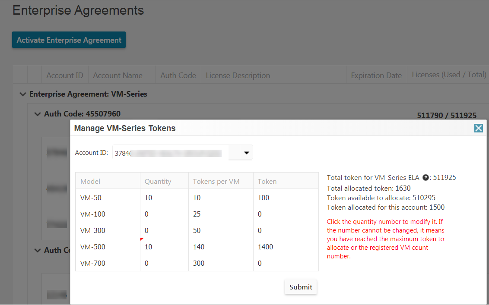
Task: Click the Expiration Date column header
Action: [x=376, y=75]
